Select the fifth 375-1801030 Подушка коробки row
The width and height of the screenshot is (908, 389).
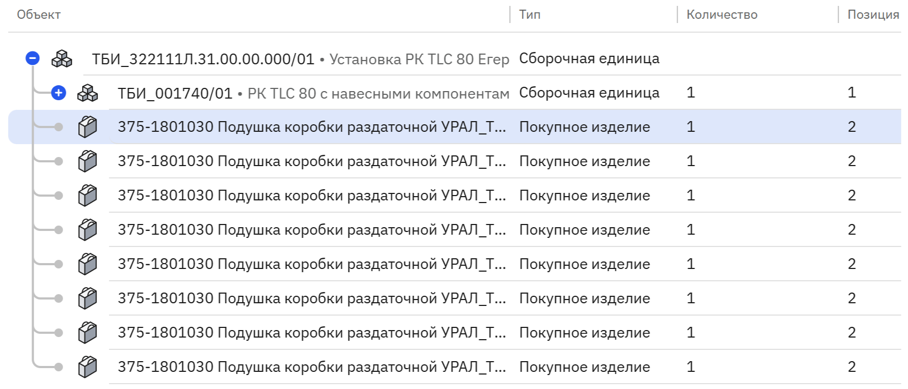pyautogui.click(x=455, y=264)
